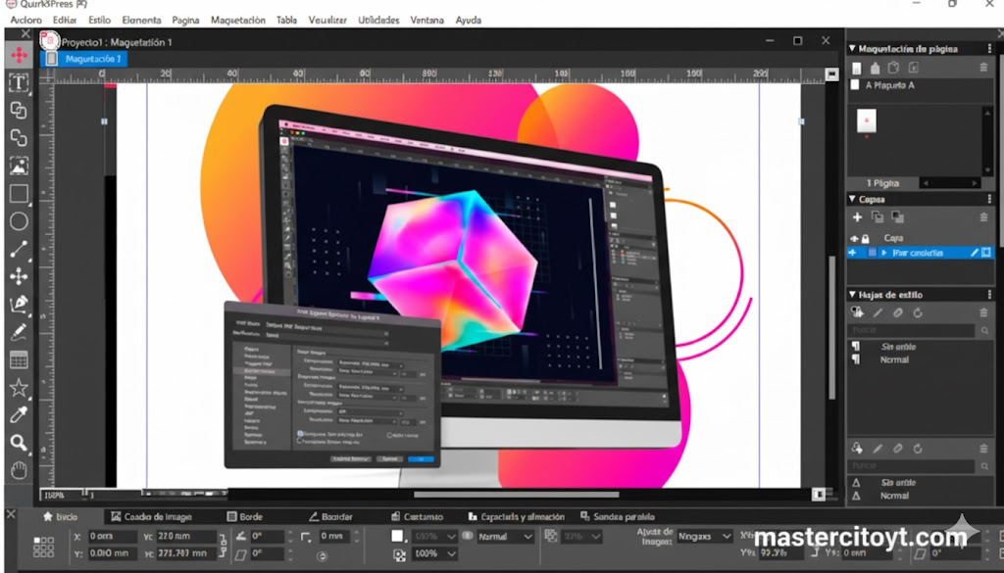Click the X position input field
Image resolution: width=1004 pixels, height=573 pixels.
(x=113, y=537)
